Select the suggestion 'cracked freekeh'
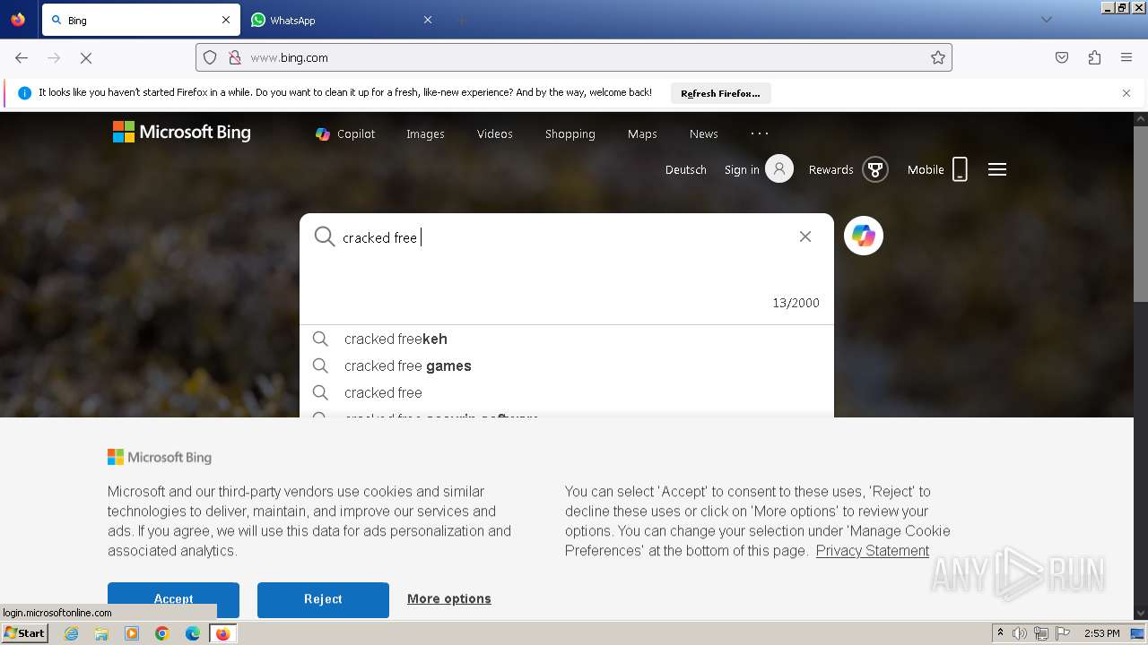The width and height of the screenshot is (1148, 645). coord(567,339)
